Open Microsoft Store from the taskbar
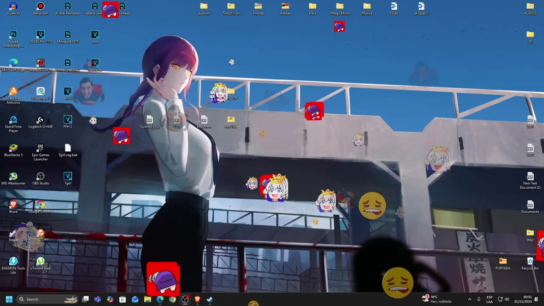 click(122, 299)
